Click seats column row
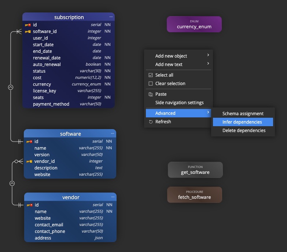This screenshot has height=252, width=287. [69, 98]
